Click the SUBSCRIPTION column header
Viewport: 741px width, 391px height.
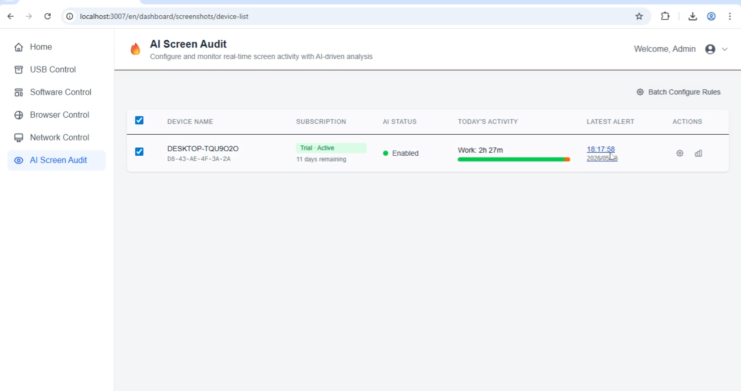pyautogui.click(x=321, y=122)
